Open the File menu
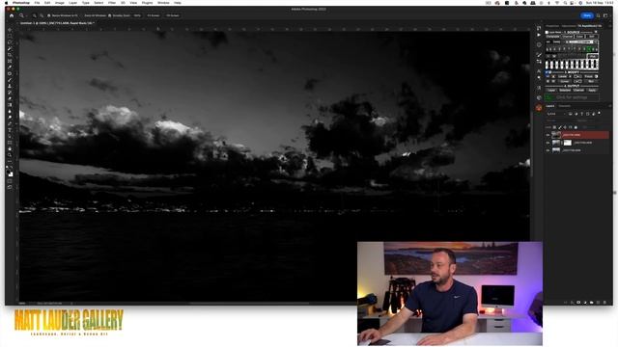The image size is (618, 347). coord(37,3)
